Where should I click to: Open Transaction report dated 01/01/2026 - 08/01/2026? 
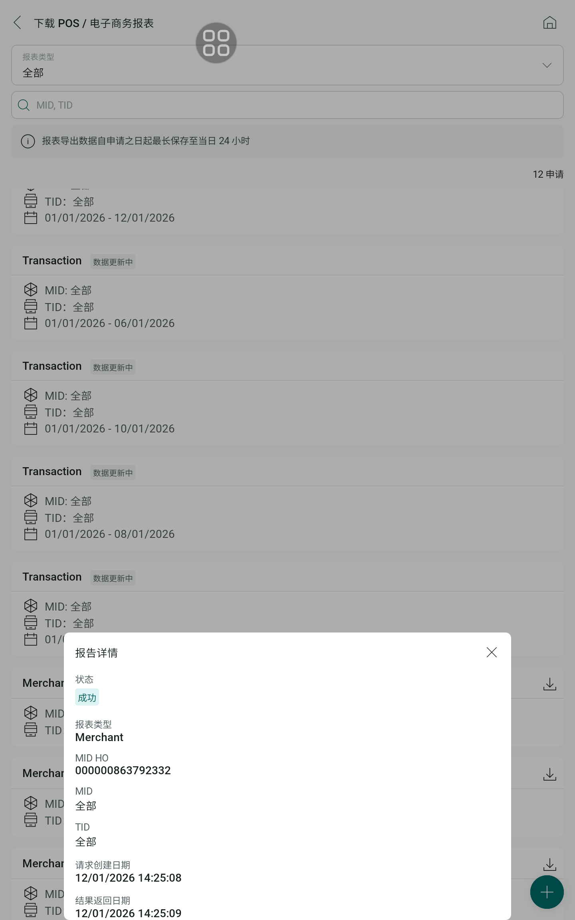(287, 504)
